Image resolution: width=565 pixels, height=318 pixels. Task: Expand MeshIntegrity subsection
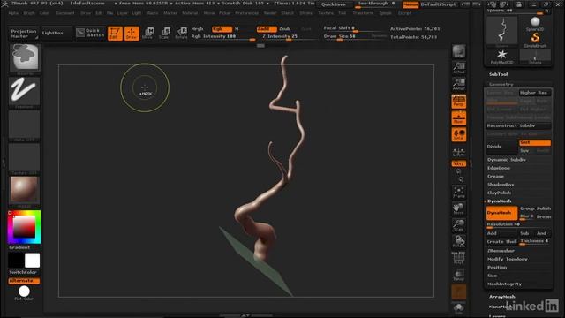point(504,284)
